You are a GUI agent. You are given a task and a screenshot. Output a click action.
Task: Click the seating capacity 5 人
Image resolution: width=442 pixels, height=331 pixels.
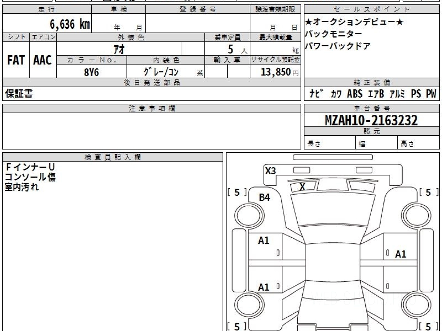pyautogui.click(x=238, y=49)
